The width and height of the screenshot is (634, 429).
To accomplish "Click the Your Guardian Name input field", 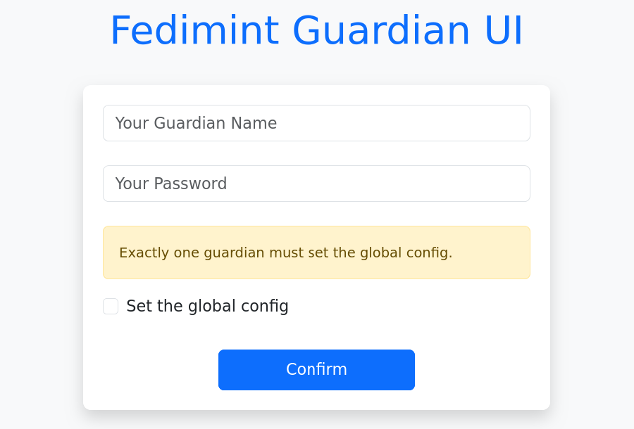I will (316, 123).
